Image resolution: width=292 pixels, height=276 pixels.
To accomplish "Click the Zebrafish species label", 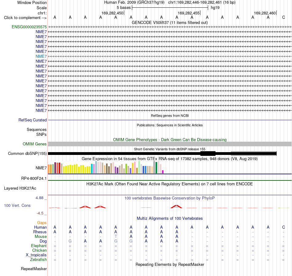I will [x=38, y=260].
